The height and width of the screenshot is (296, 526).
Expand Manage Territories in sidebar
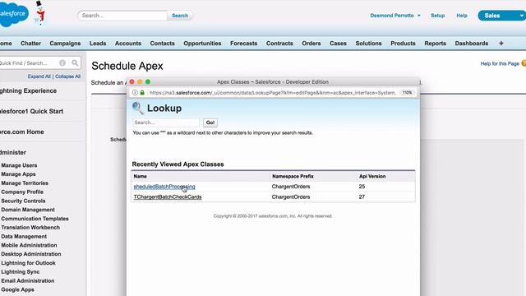(x=25, y=183)
